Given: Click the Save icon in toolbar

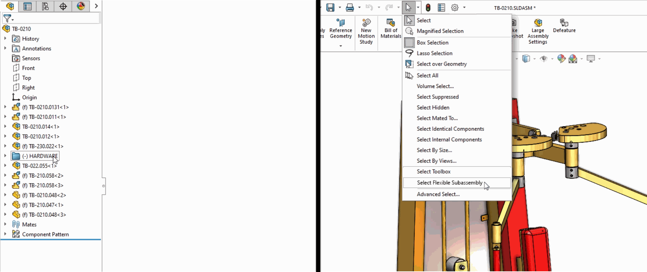Looking at the screenshot, I should tap(330, 7).
